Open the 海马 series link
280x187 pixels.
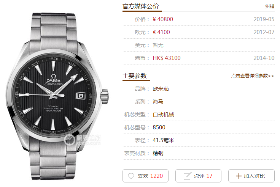pyautogui.click(x=158, y=102)
